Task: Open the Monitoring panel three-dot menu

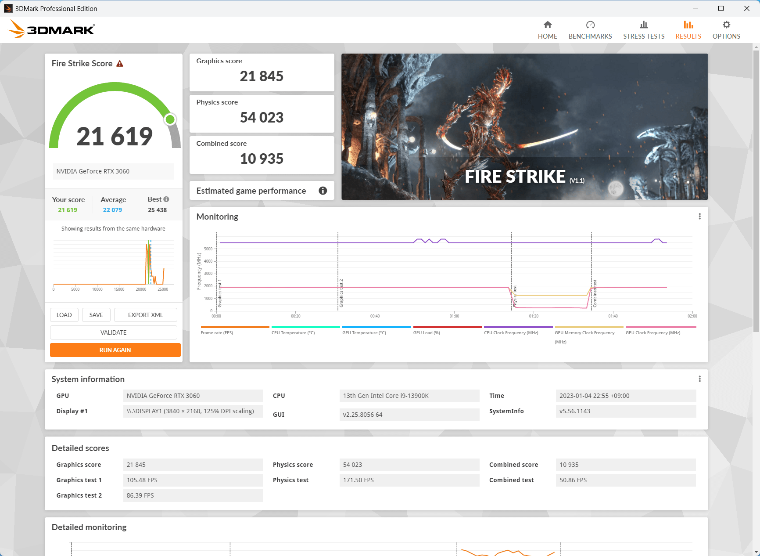Action: click(699, 217)
